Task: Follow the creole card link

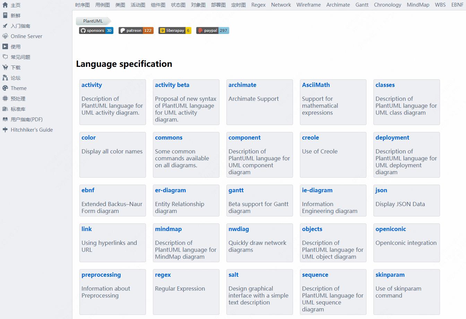Action: click(x=310, y=138)
